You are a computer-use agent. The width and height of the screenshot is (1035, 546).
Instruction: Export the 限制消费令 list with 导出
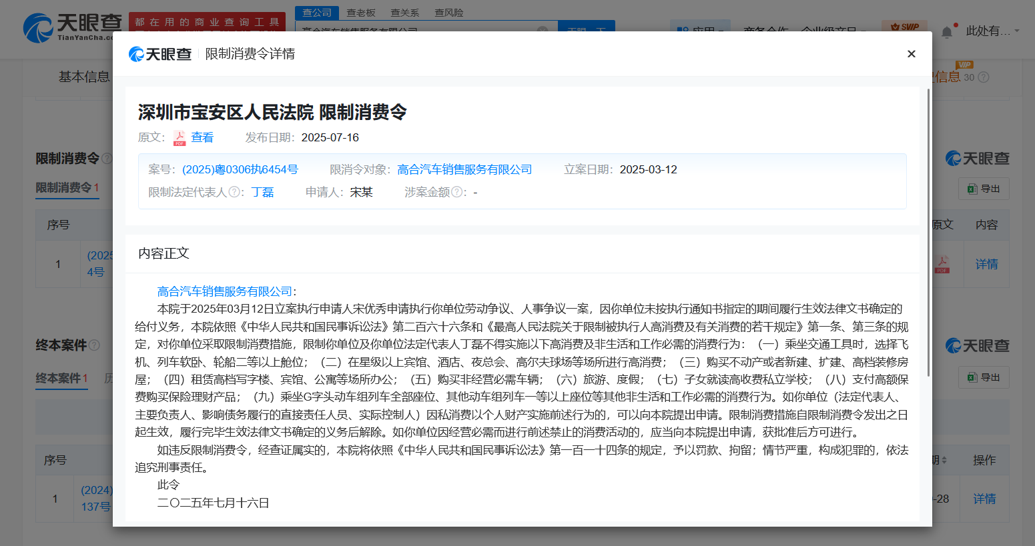tap(984, 189)
